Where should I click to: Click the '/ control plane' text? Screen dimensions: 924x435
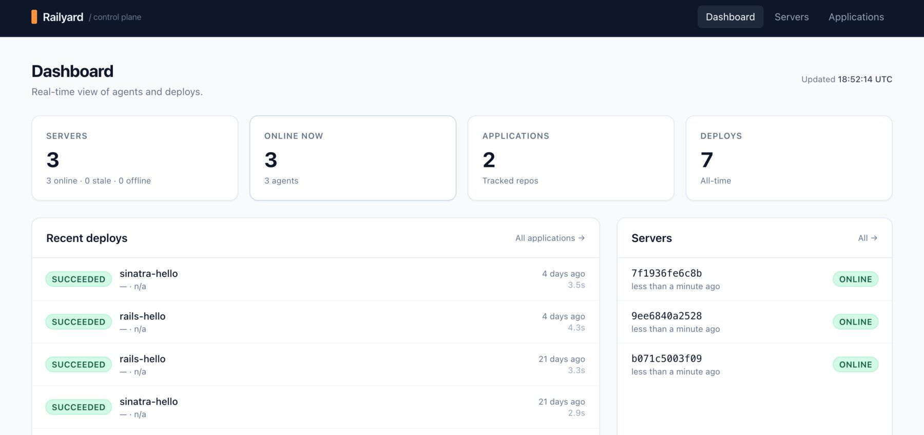(x=115, y=17)
